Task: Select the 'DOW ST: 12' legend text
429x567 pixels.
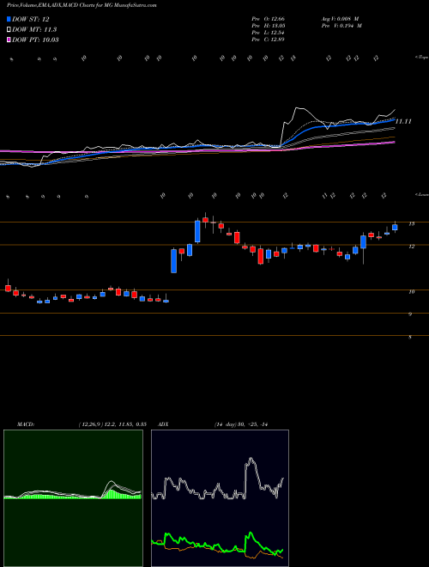Action: coord(30,20)
